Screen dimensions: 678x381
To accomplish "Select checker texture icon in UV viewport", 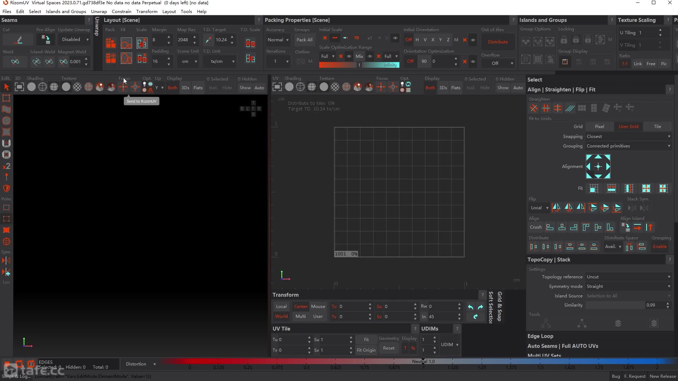I will tap(335, 87).
